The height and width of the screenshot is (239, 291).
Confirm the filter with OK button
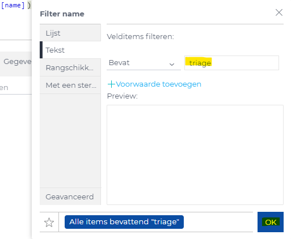click(271, 222)
